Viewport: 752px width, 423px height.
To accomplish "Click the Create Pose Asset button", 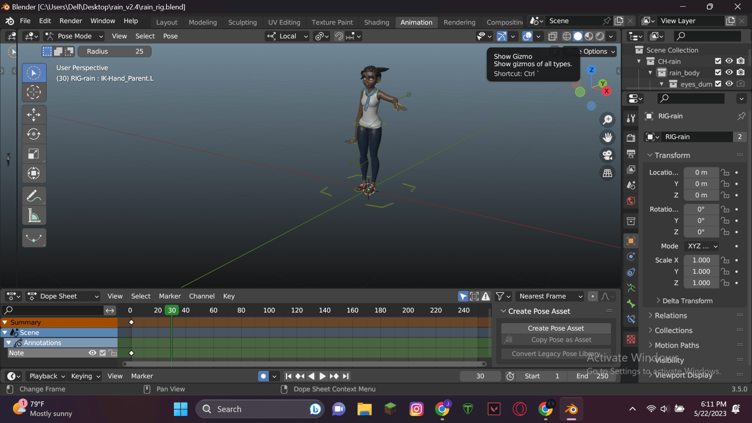I will pos(556,328).
